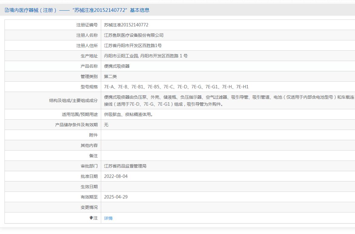The image size is (355, 234).
Task: Click the expiry date 2025-04-29
Action: 116,197
